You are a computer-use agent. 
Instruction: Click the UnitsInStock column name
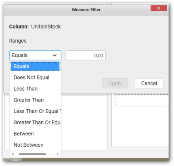[46, 27]
